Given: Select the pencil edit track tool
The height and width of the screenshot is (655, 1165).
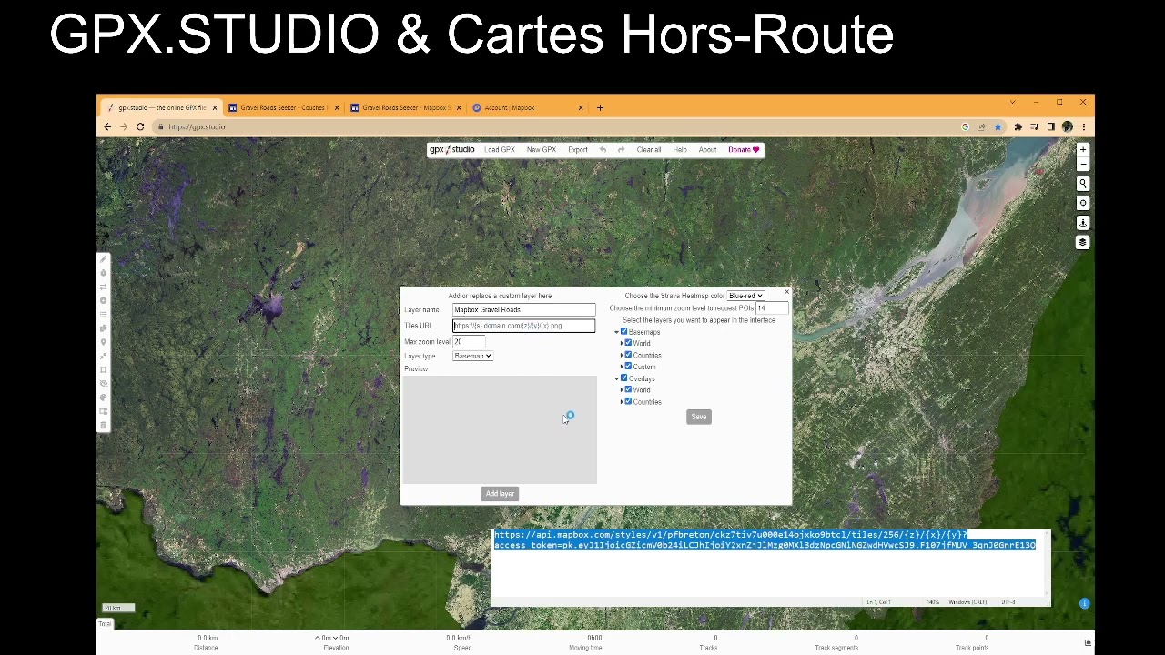Looking at the screenshot, I should tap(104, 259).
